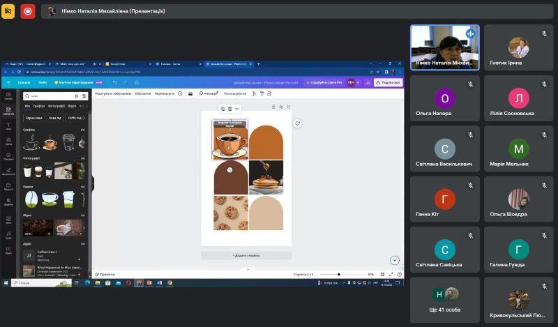Select the pancakes photo in the collage
558x327 pixels.
coord(266,177)
